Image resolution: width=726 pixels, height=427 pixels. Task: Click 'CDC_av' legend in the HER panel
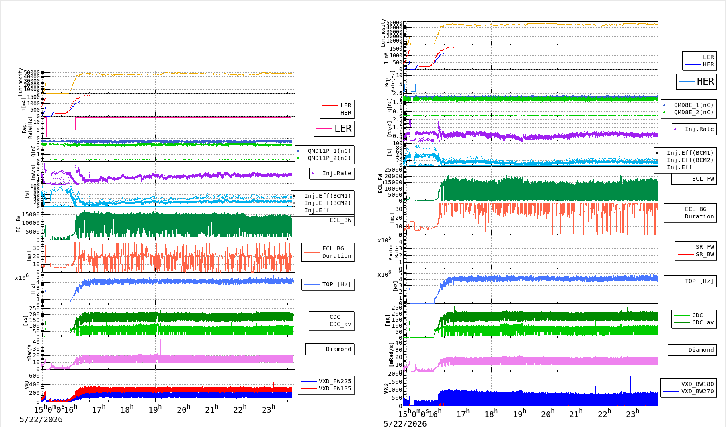pyautogui.click(x=694, y=322)
